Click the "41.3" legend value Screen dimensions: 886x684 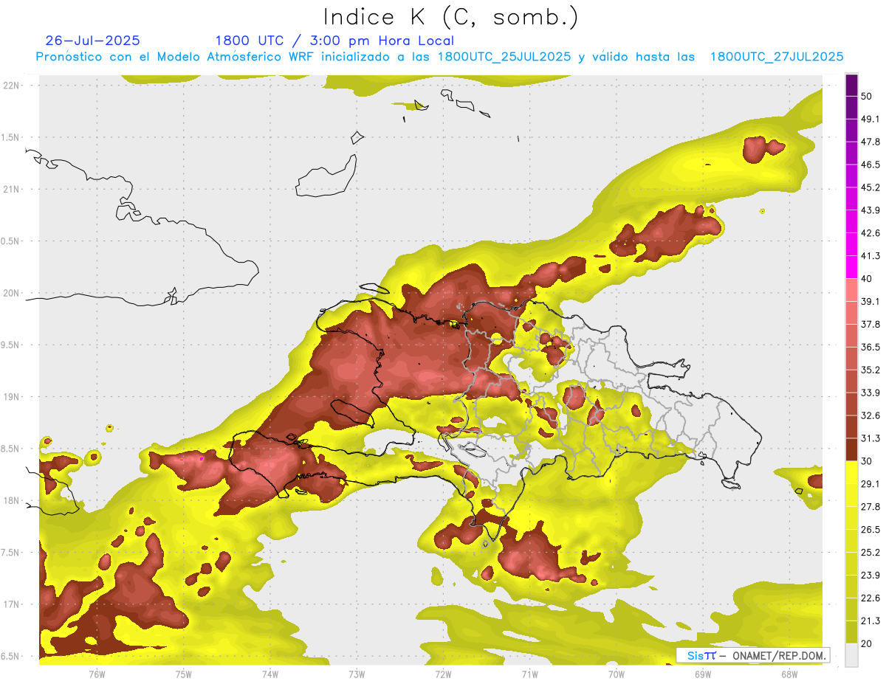(x=870, y=256)
